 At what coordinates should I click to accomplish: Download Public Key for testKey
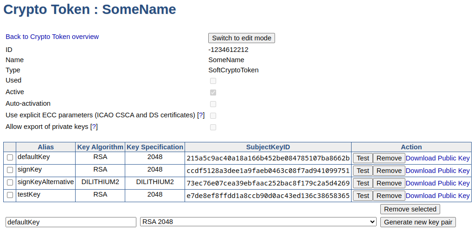[x=437, y=196]
